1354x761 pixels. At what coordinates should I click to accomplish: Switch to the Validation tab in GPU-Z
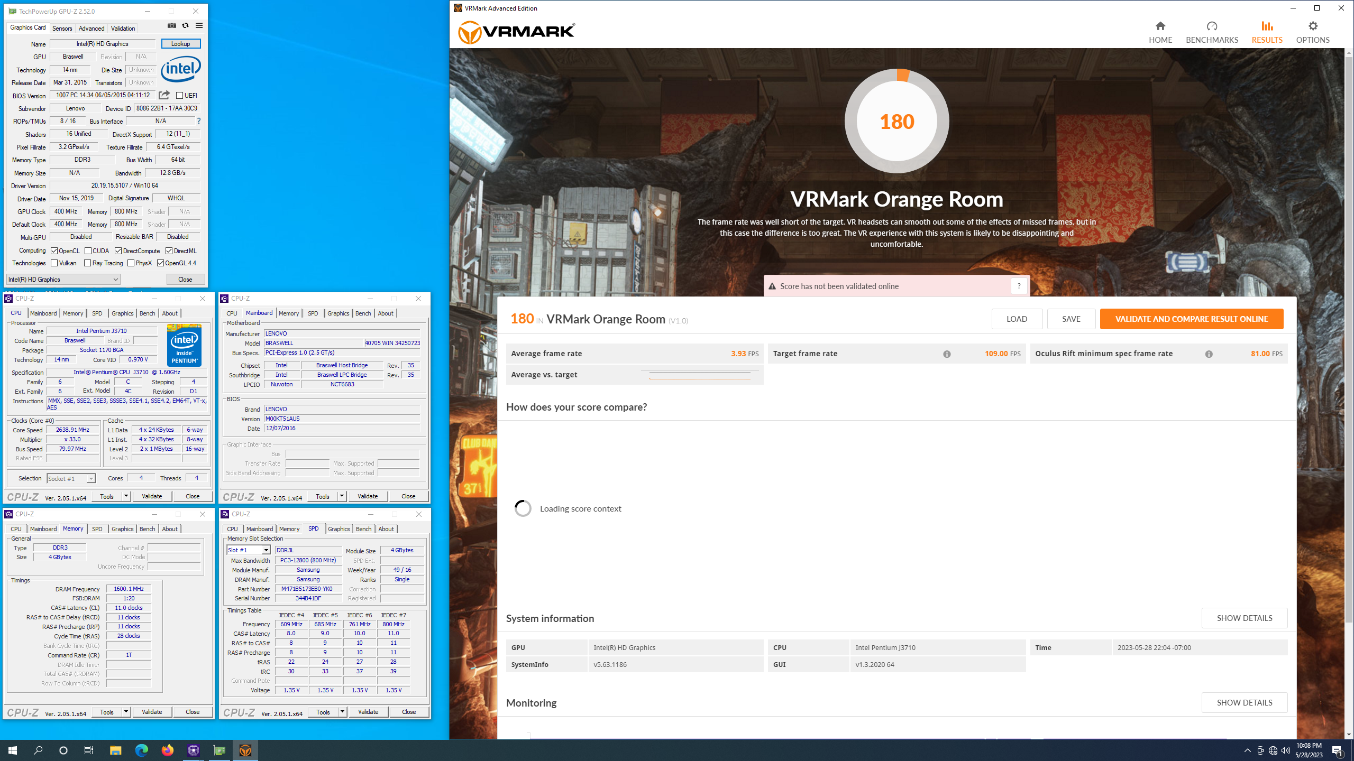tap(123, 29)
